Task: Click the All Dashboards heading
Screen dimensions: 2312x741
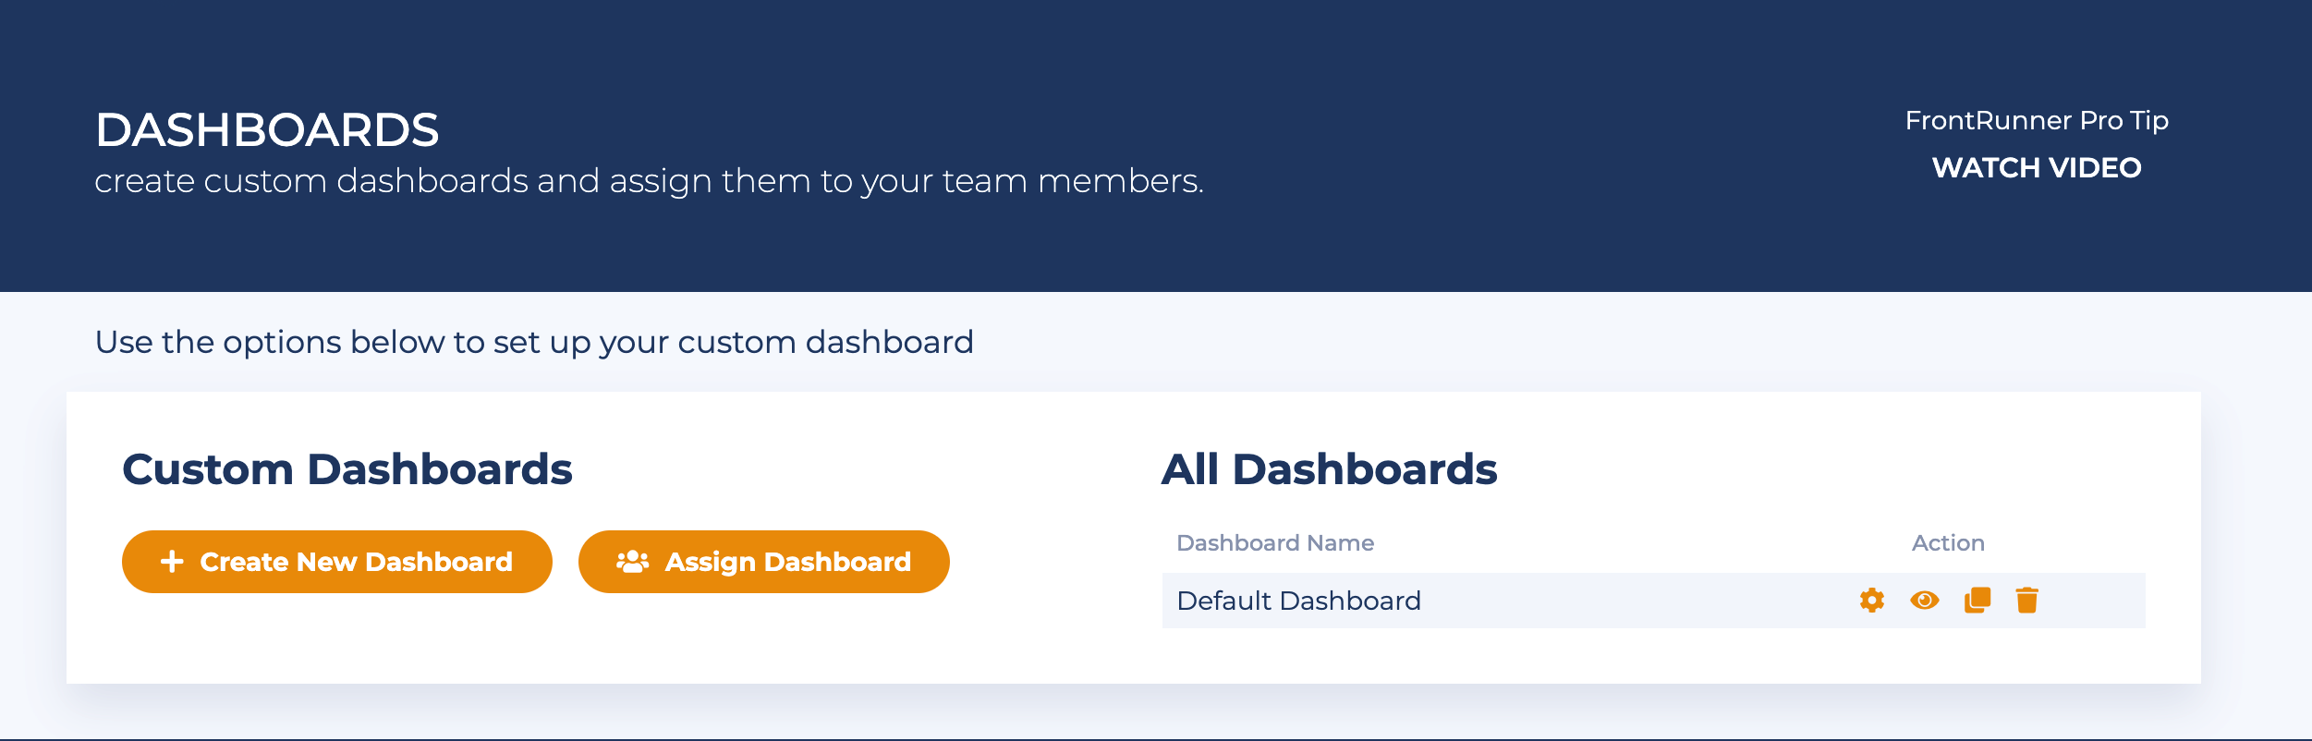Action: [x=1330, y=469]
